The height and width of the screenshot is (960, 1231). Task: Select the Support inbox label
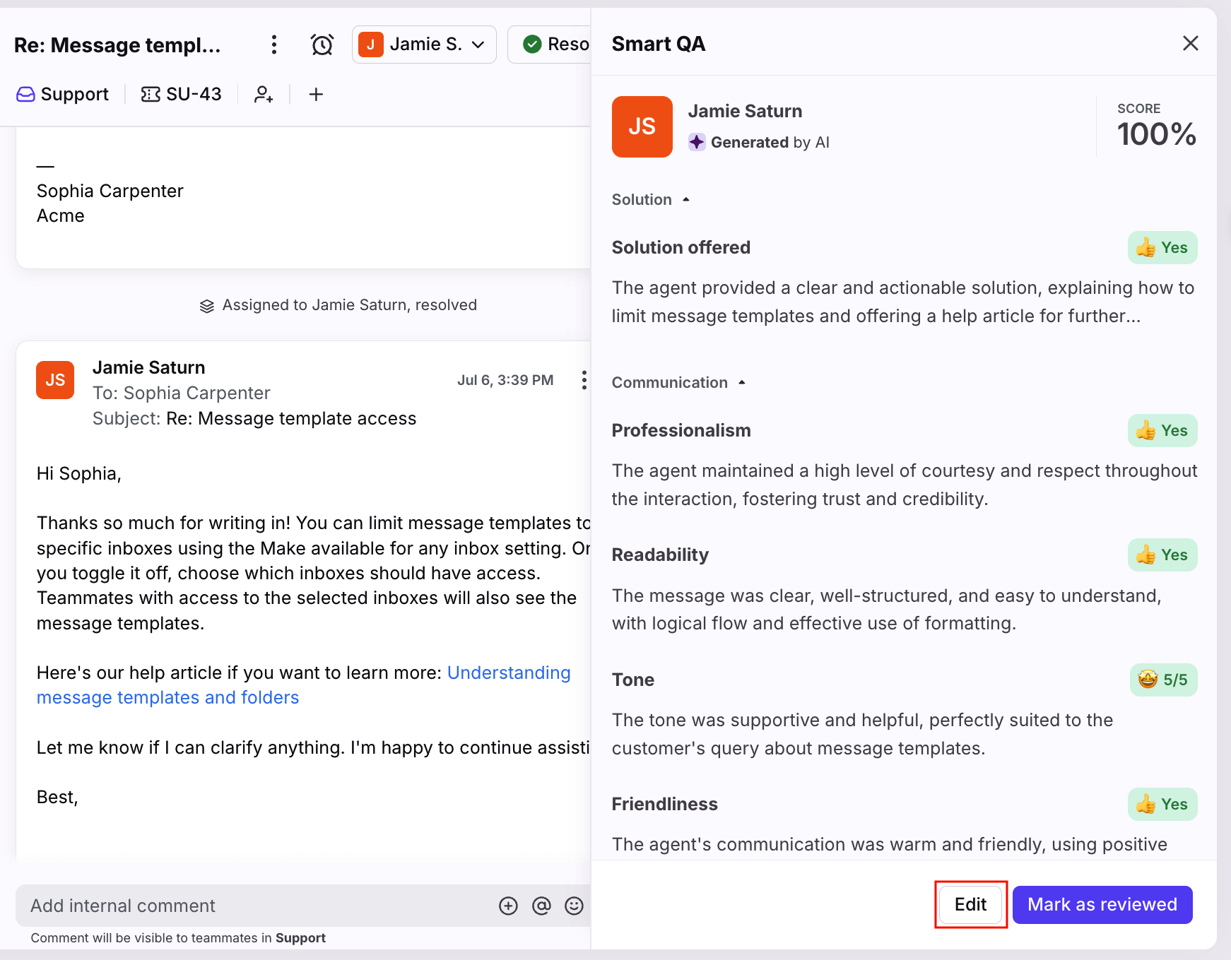(x=63, y=94)
